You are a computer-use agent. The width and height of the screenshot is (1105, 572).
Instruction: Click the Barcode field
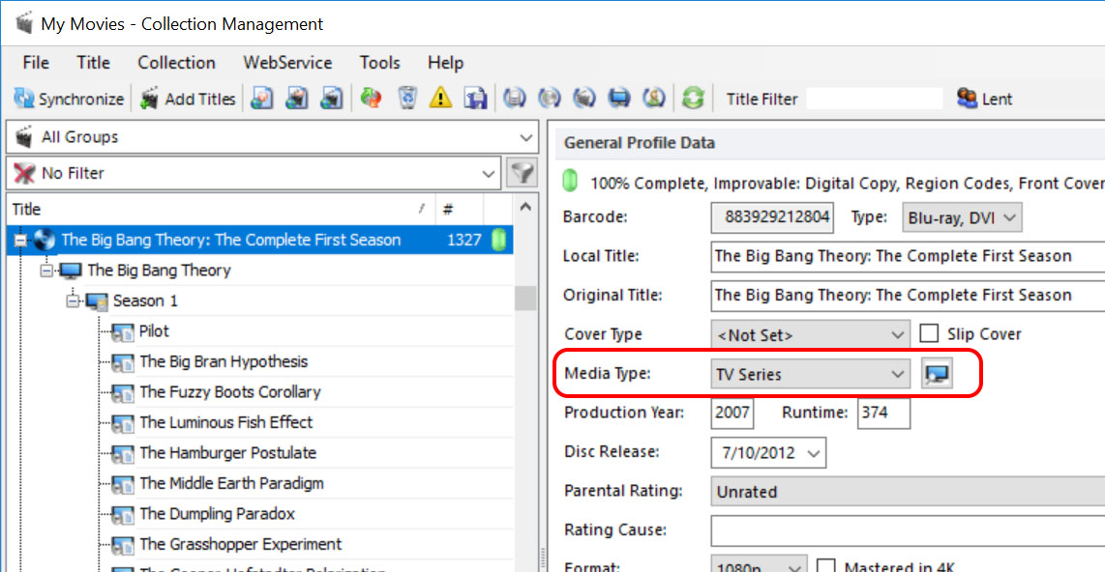(772, 217)
